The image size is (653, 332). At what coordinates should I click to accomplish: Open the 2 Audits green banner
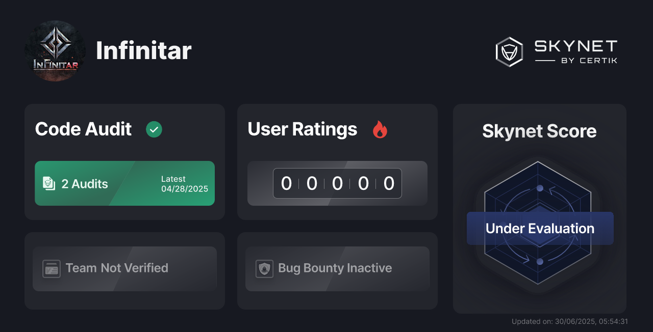(x=124, y=183)
